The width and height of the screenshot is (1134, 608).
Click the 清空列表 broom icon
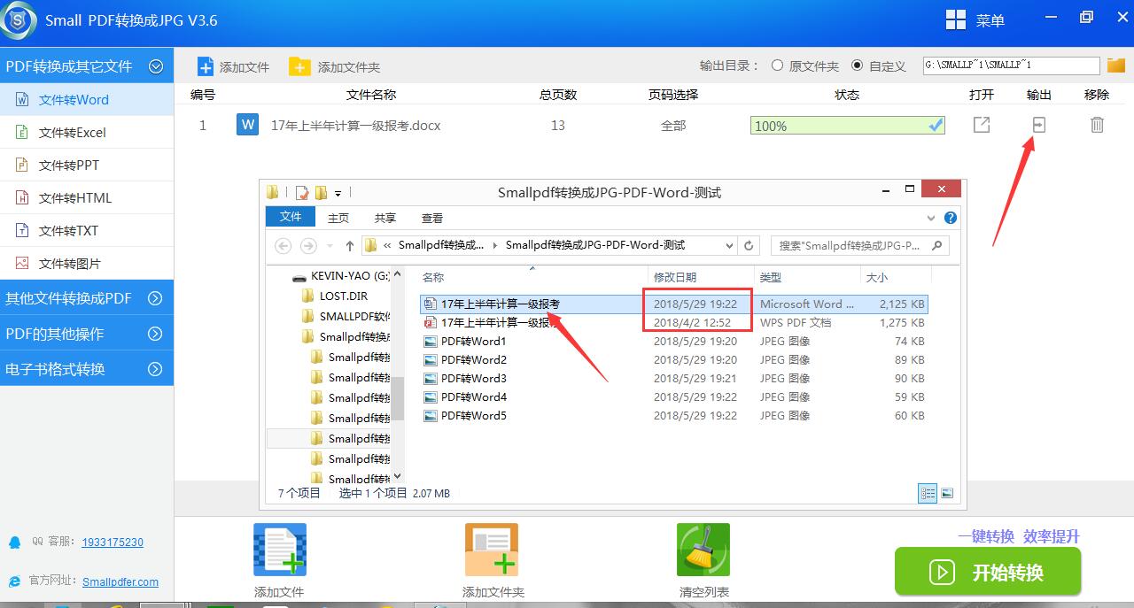[703, 550]
